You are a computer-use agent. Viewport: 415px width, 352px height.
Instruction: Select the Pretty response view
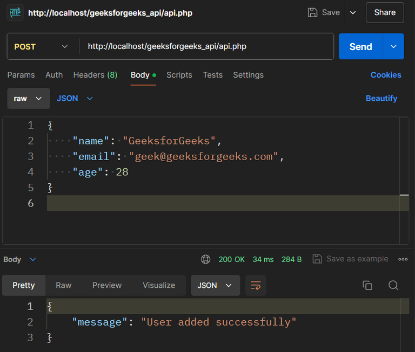click(x=24, y=286)
